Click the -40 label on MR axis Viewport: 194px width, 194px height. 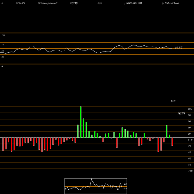coord(189,152)
